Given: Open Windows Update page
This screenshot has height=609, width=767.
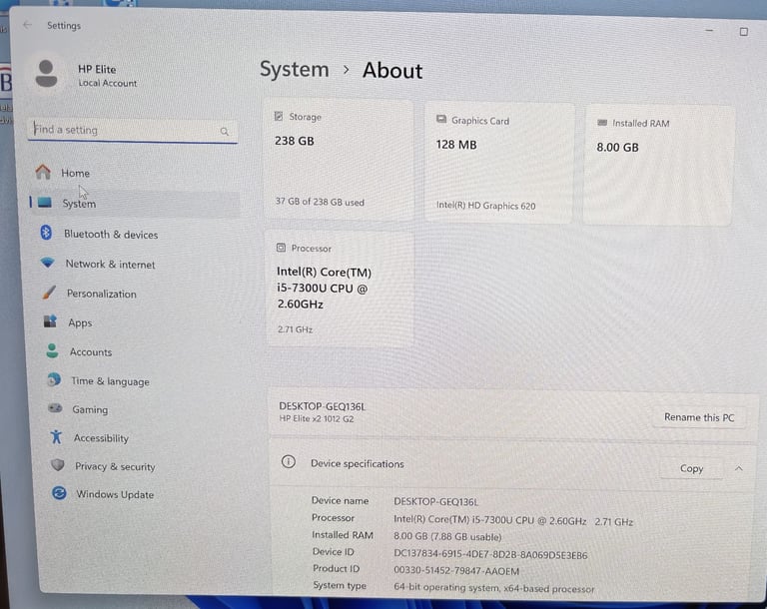Looking at the screenshot, I should pos(145,494).
